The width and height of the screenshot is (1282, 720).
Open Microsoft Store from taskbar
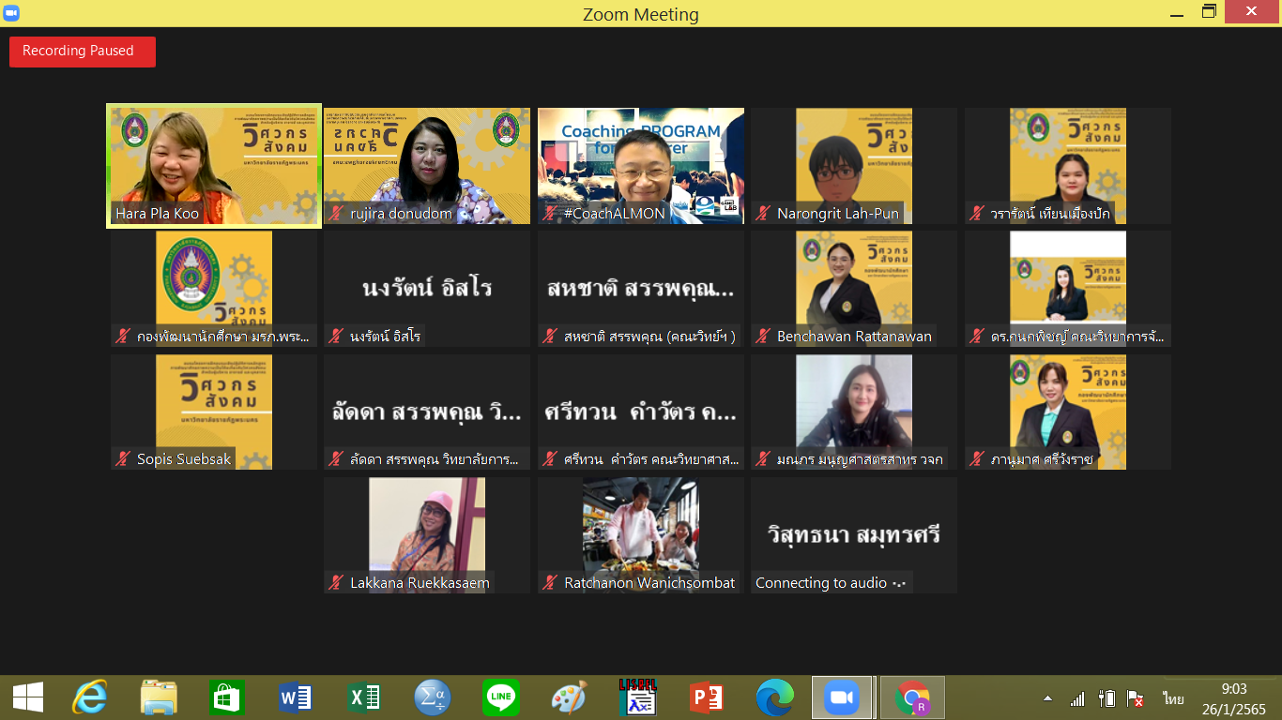pyautogui.click(x=227, y=697)
